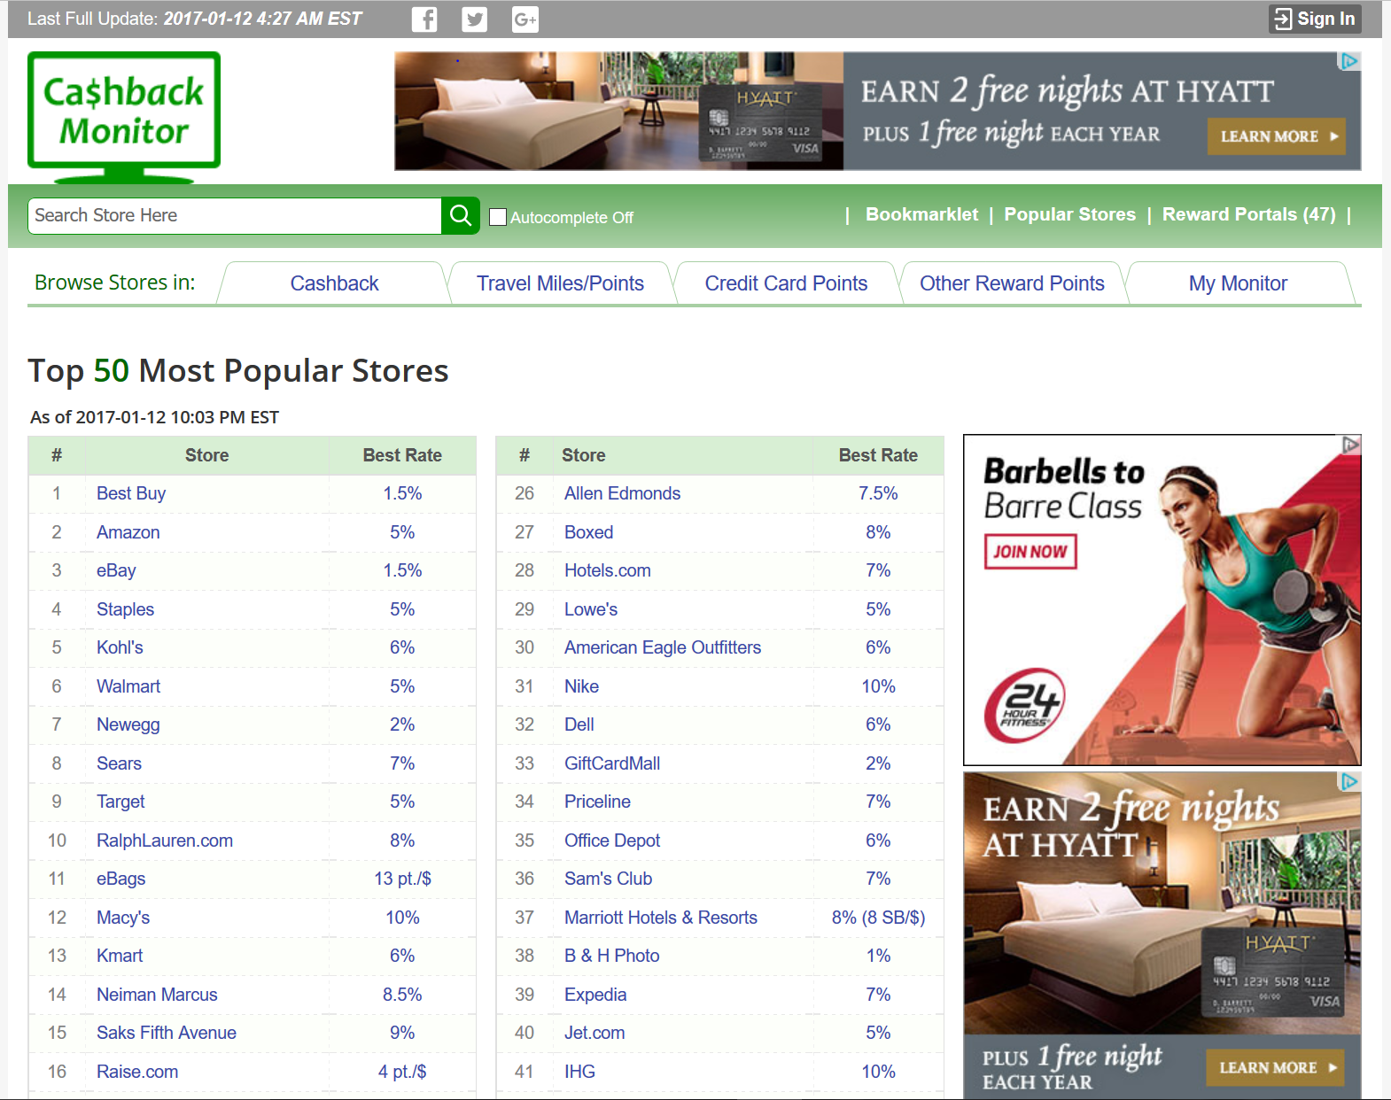
Task: Open the Bookmarklet link
Action: [x=921, y=214]
